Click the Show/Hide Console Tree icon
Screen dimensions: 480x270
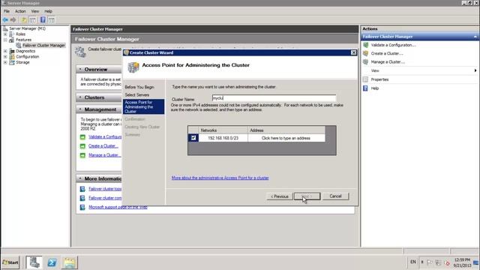tap(32, 20)
